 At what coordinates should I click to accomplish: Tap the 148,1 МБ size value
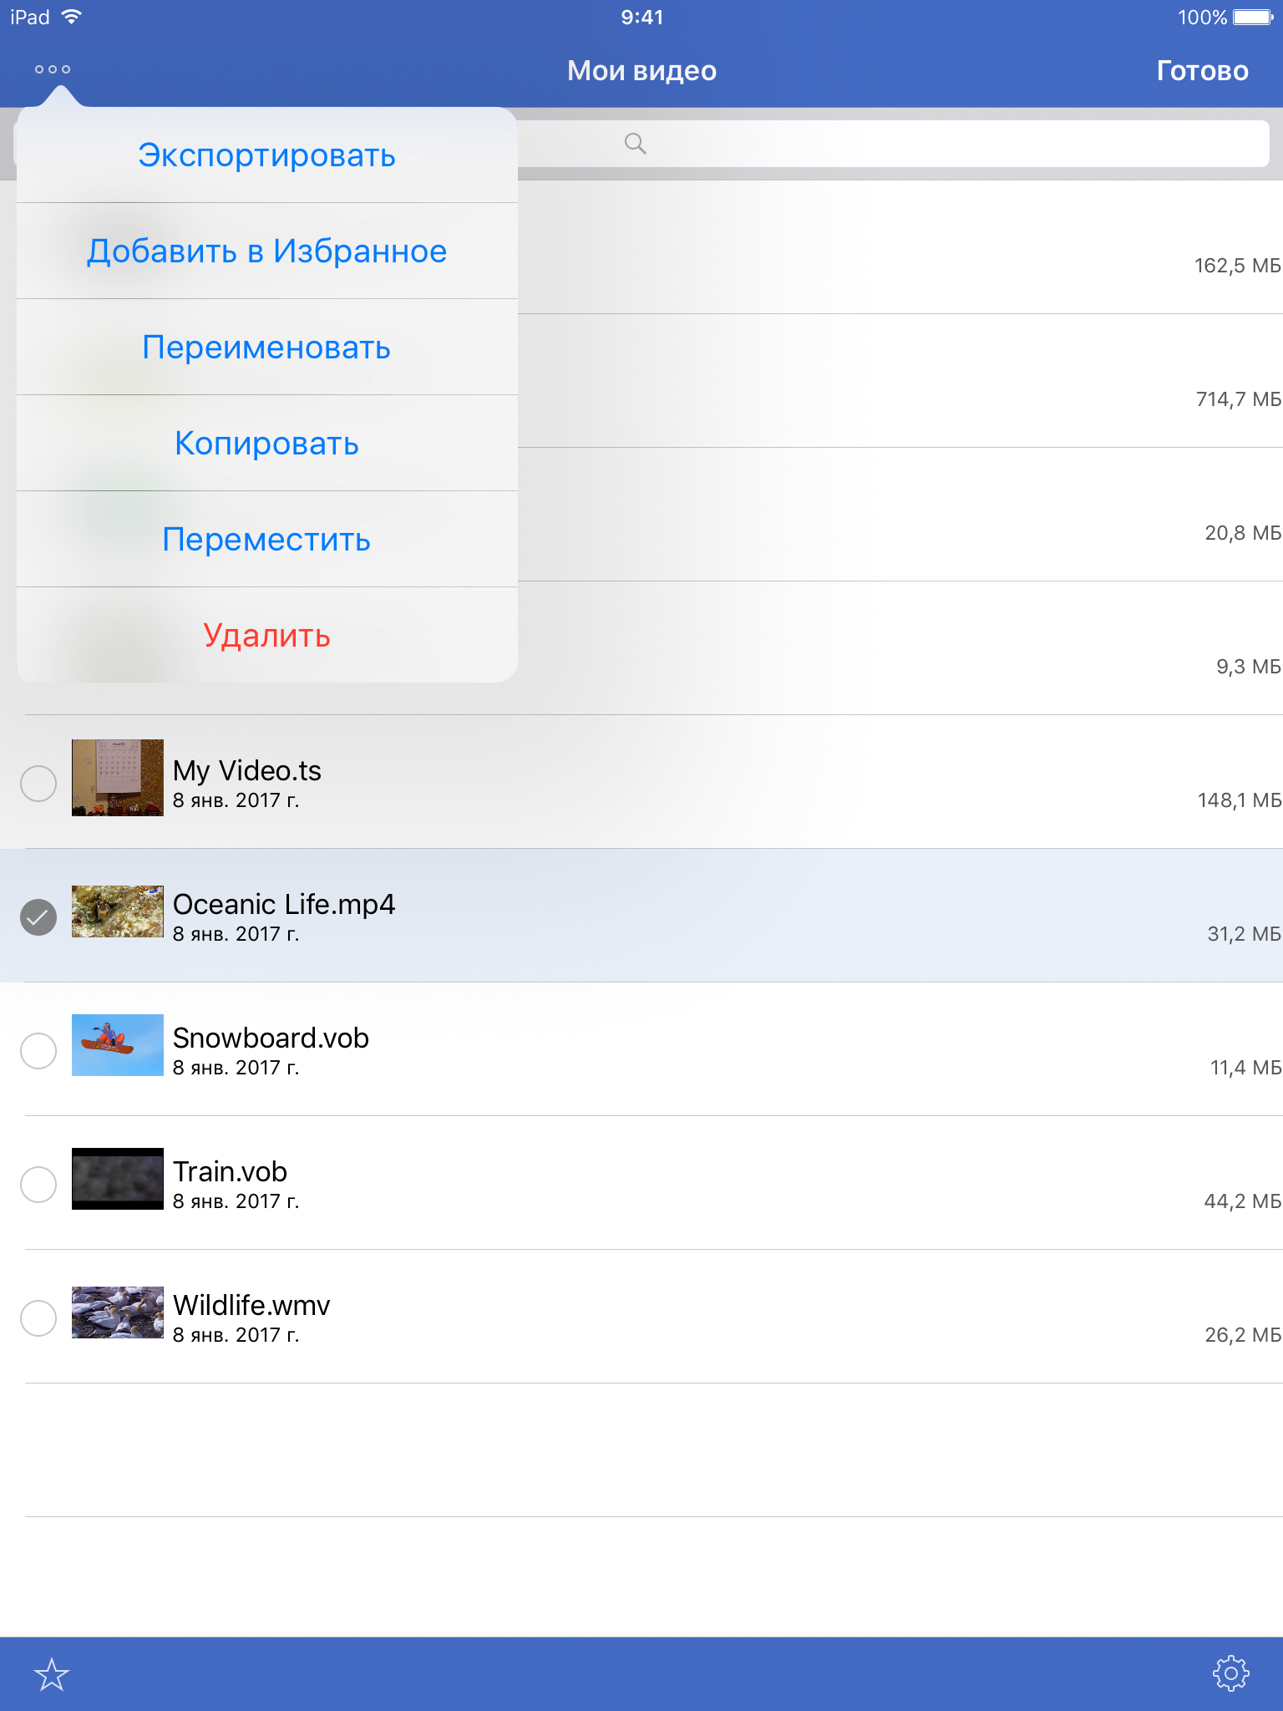[x=1240, y=800]
